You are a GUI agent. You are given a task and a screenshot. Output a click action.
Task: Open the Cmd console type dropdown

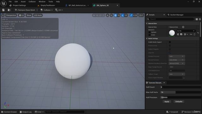(x=39, y=112)
